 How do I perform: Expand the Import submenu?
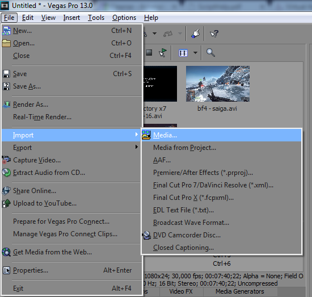click(x=71, y=135)
